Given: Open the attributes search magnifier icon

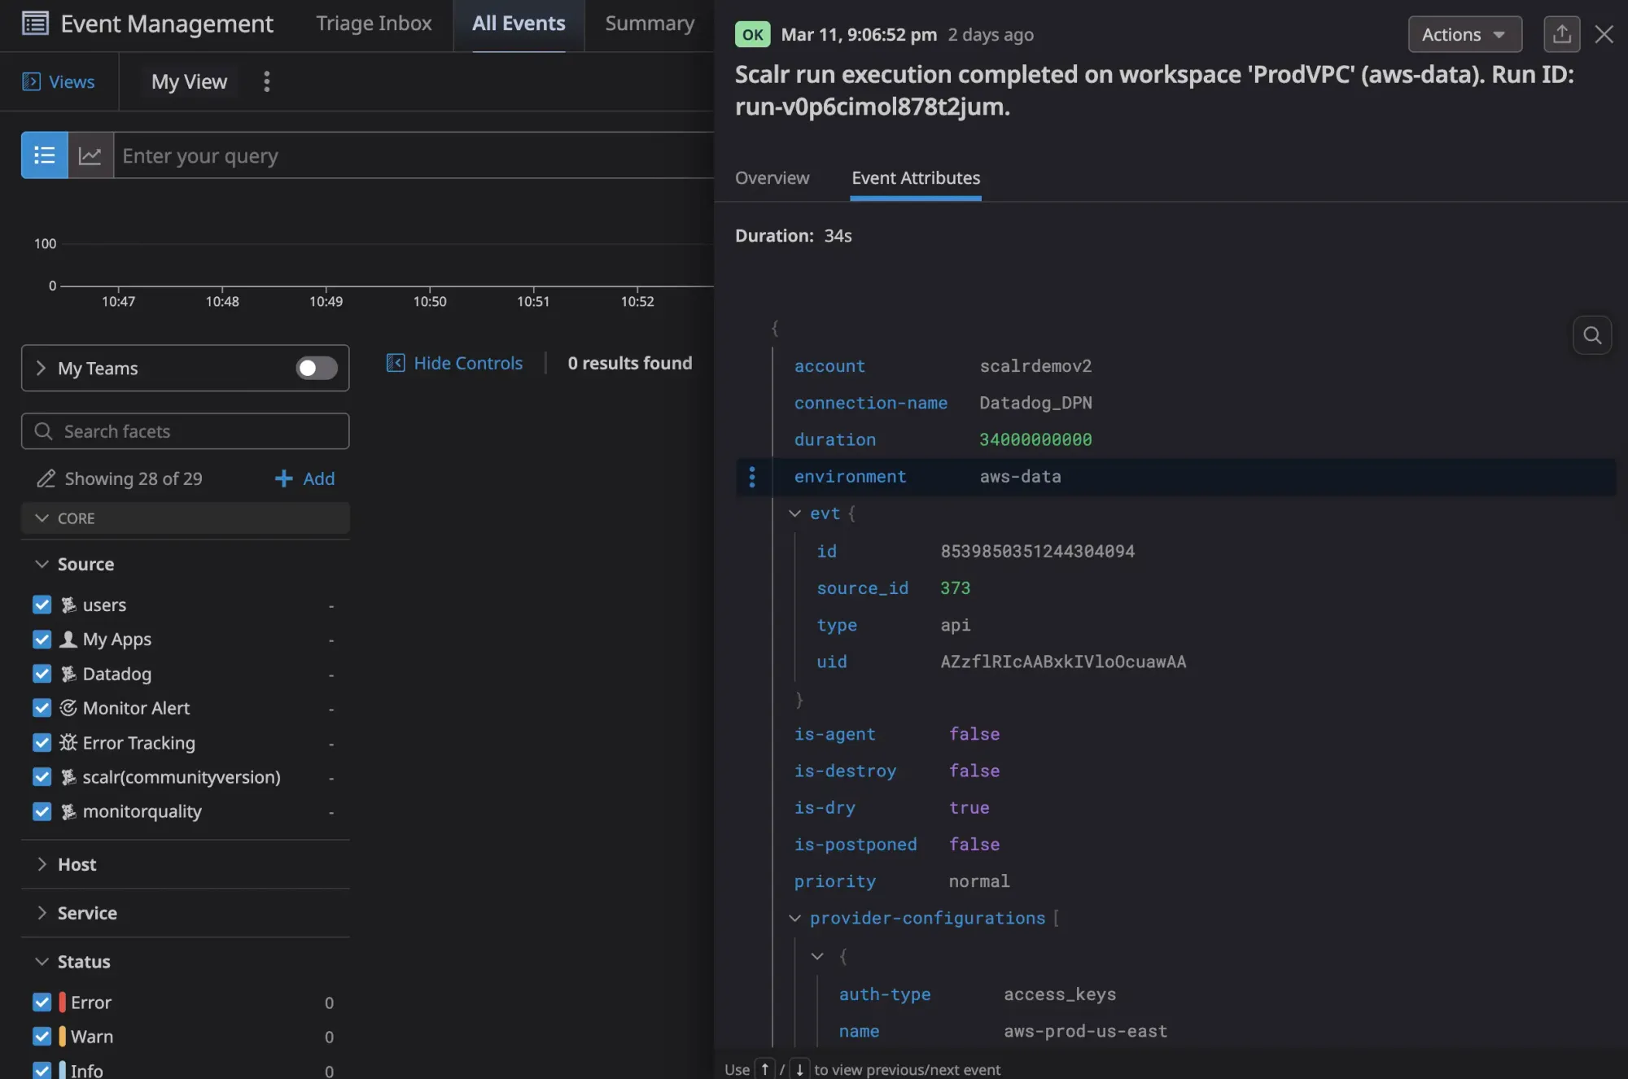Looking at the screenshot, I should point(1592,335).
